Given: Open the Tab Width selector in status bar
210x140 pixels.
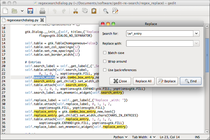Looking at the screenshot, I should (x=144, y=137).
